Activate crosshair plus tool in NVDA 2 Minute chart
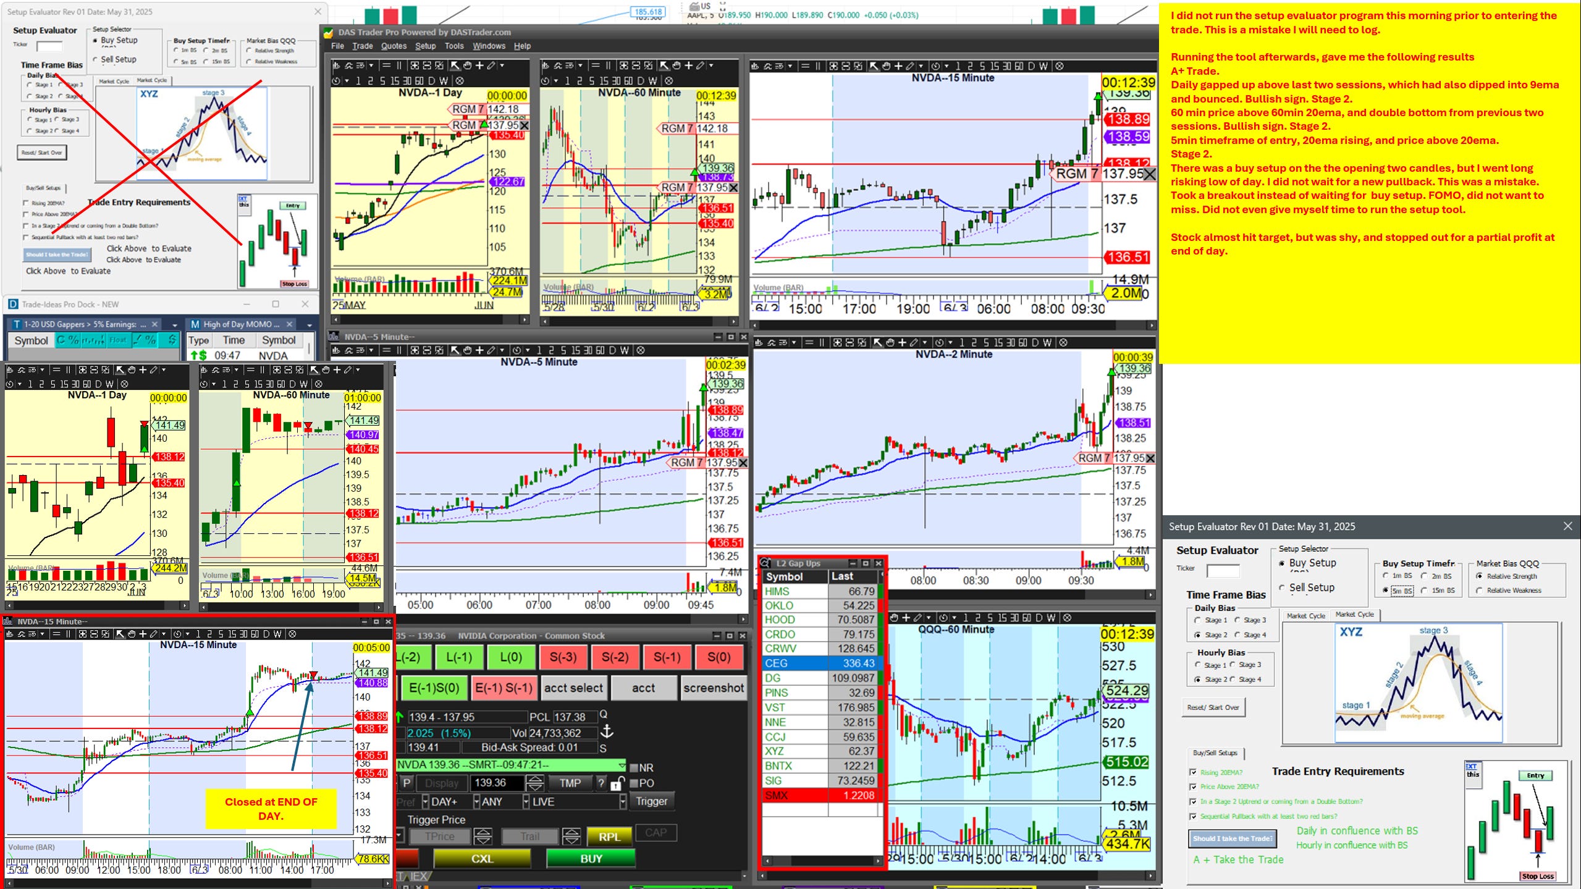Viewport: 1581px width, 889px height. (902, 342)
